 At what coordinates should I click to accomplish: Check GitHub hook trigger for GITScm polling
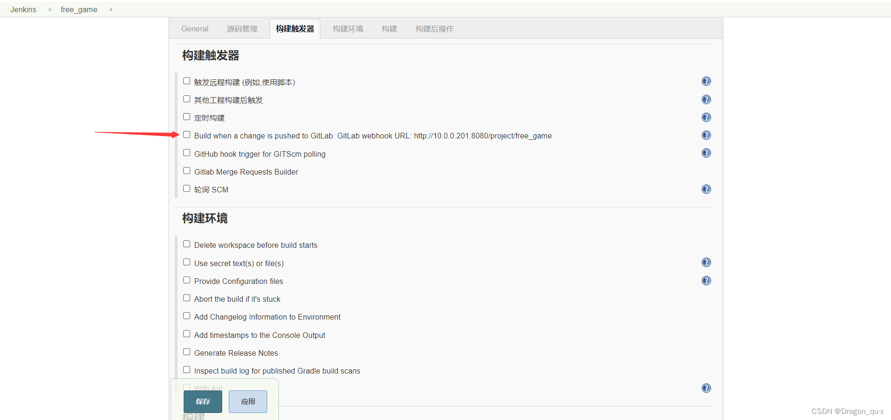coord(186,153)
